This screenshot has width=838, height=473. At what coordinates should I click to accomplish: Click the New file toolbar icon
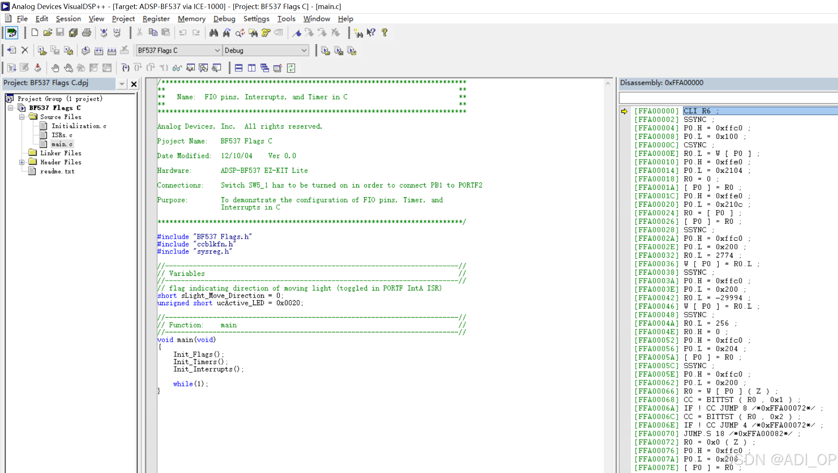coord(35,32)
